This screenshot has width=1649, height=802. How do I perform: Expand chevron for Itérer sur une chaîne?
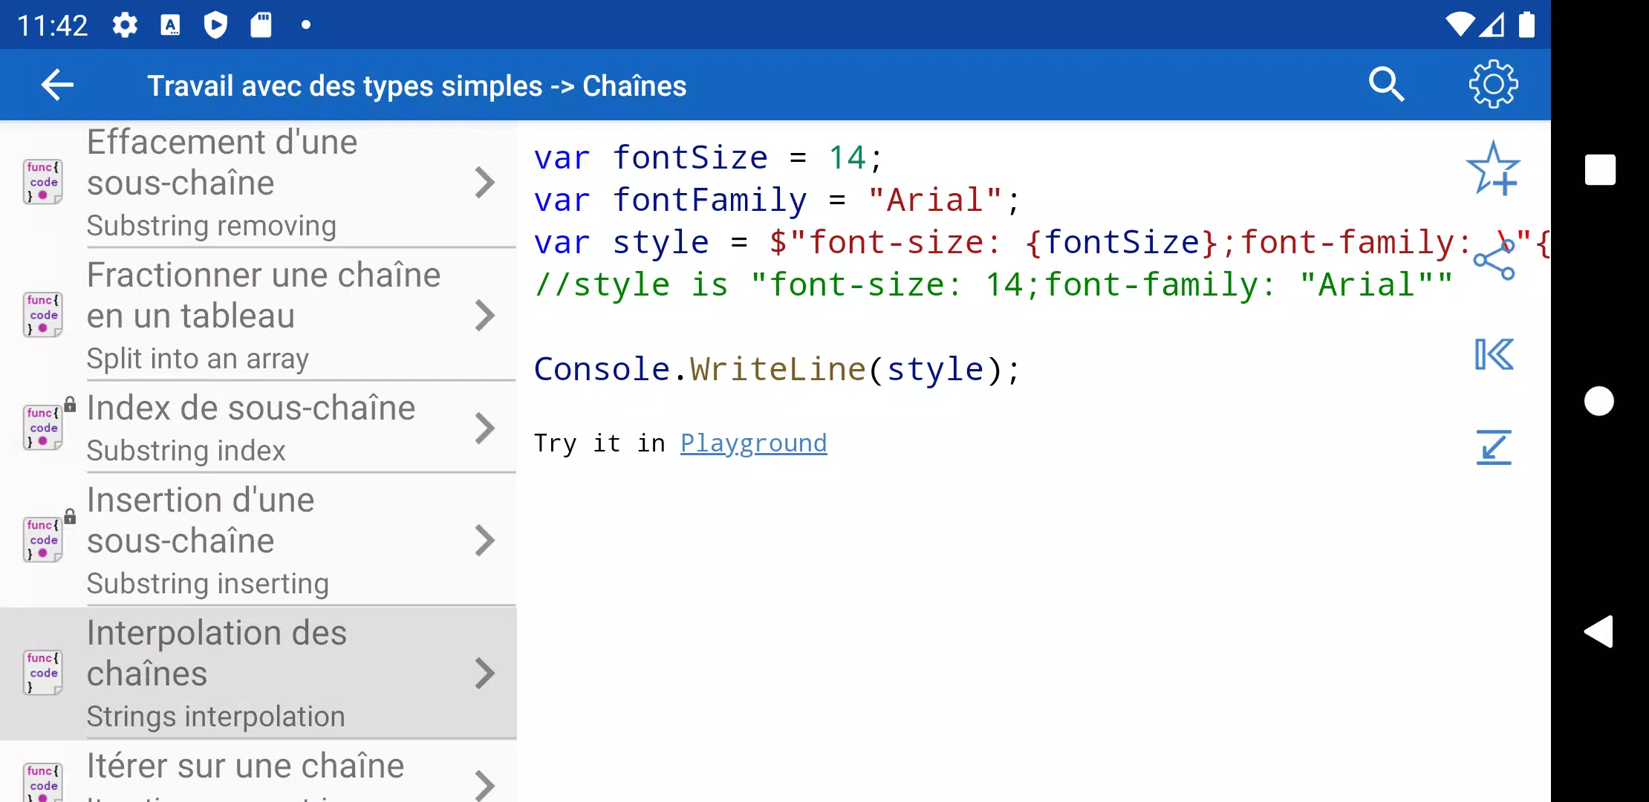coord(484,786)
